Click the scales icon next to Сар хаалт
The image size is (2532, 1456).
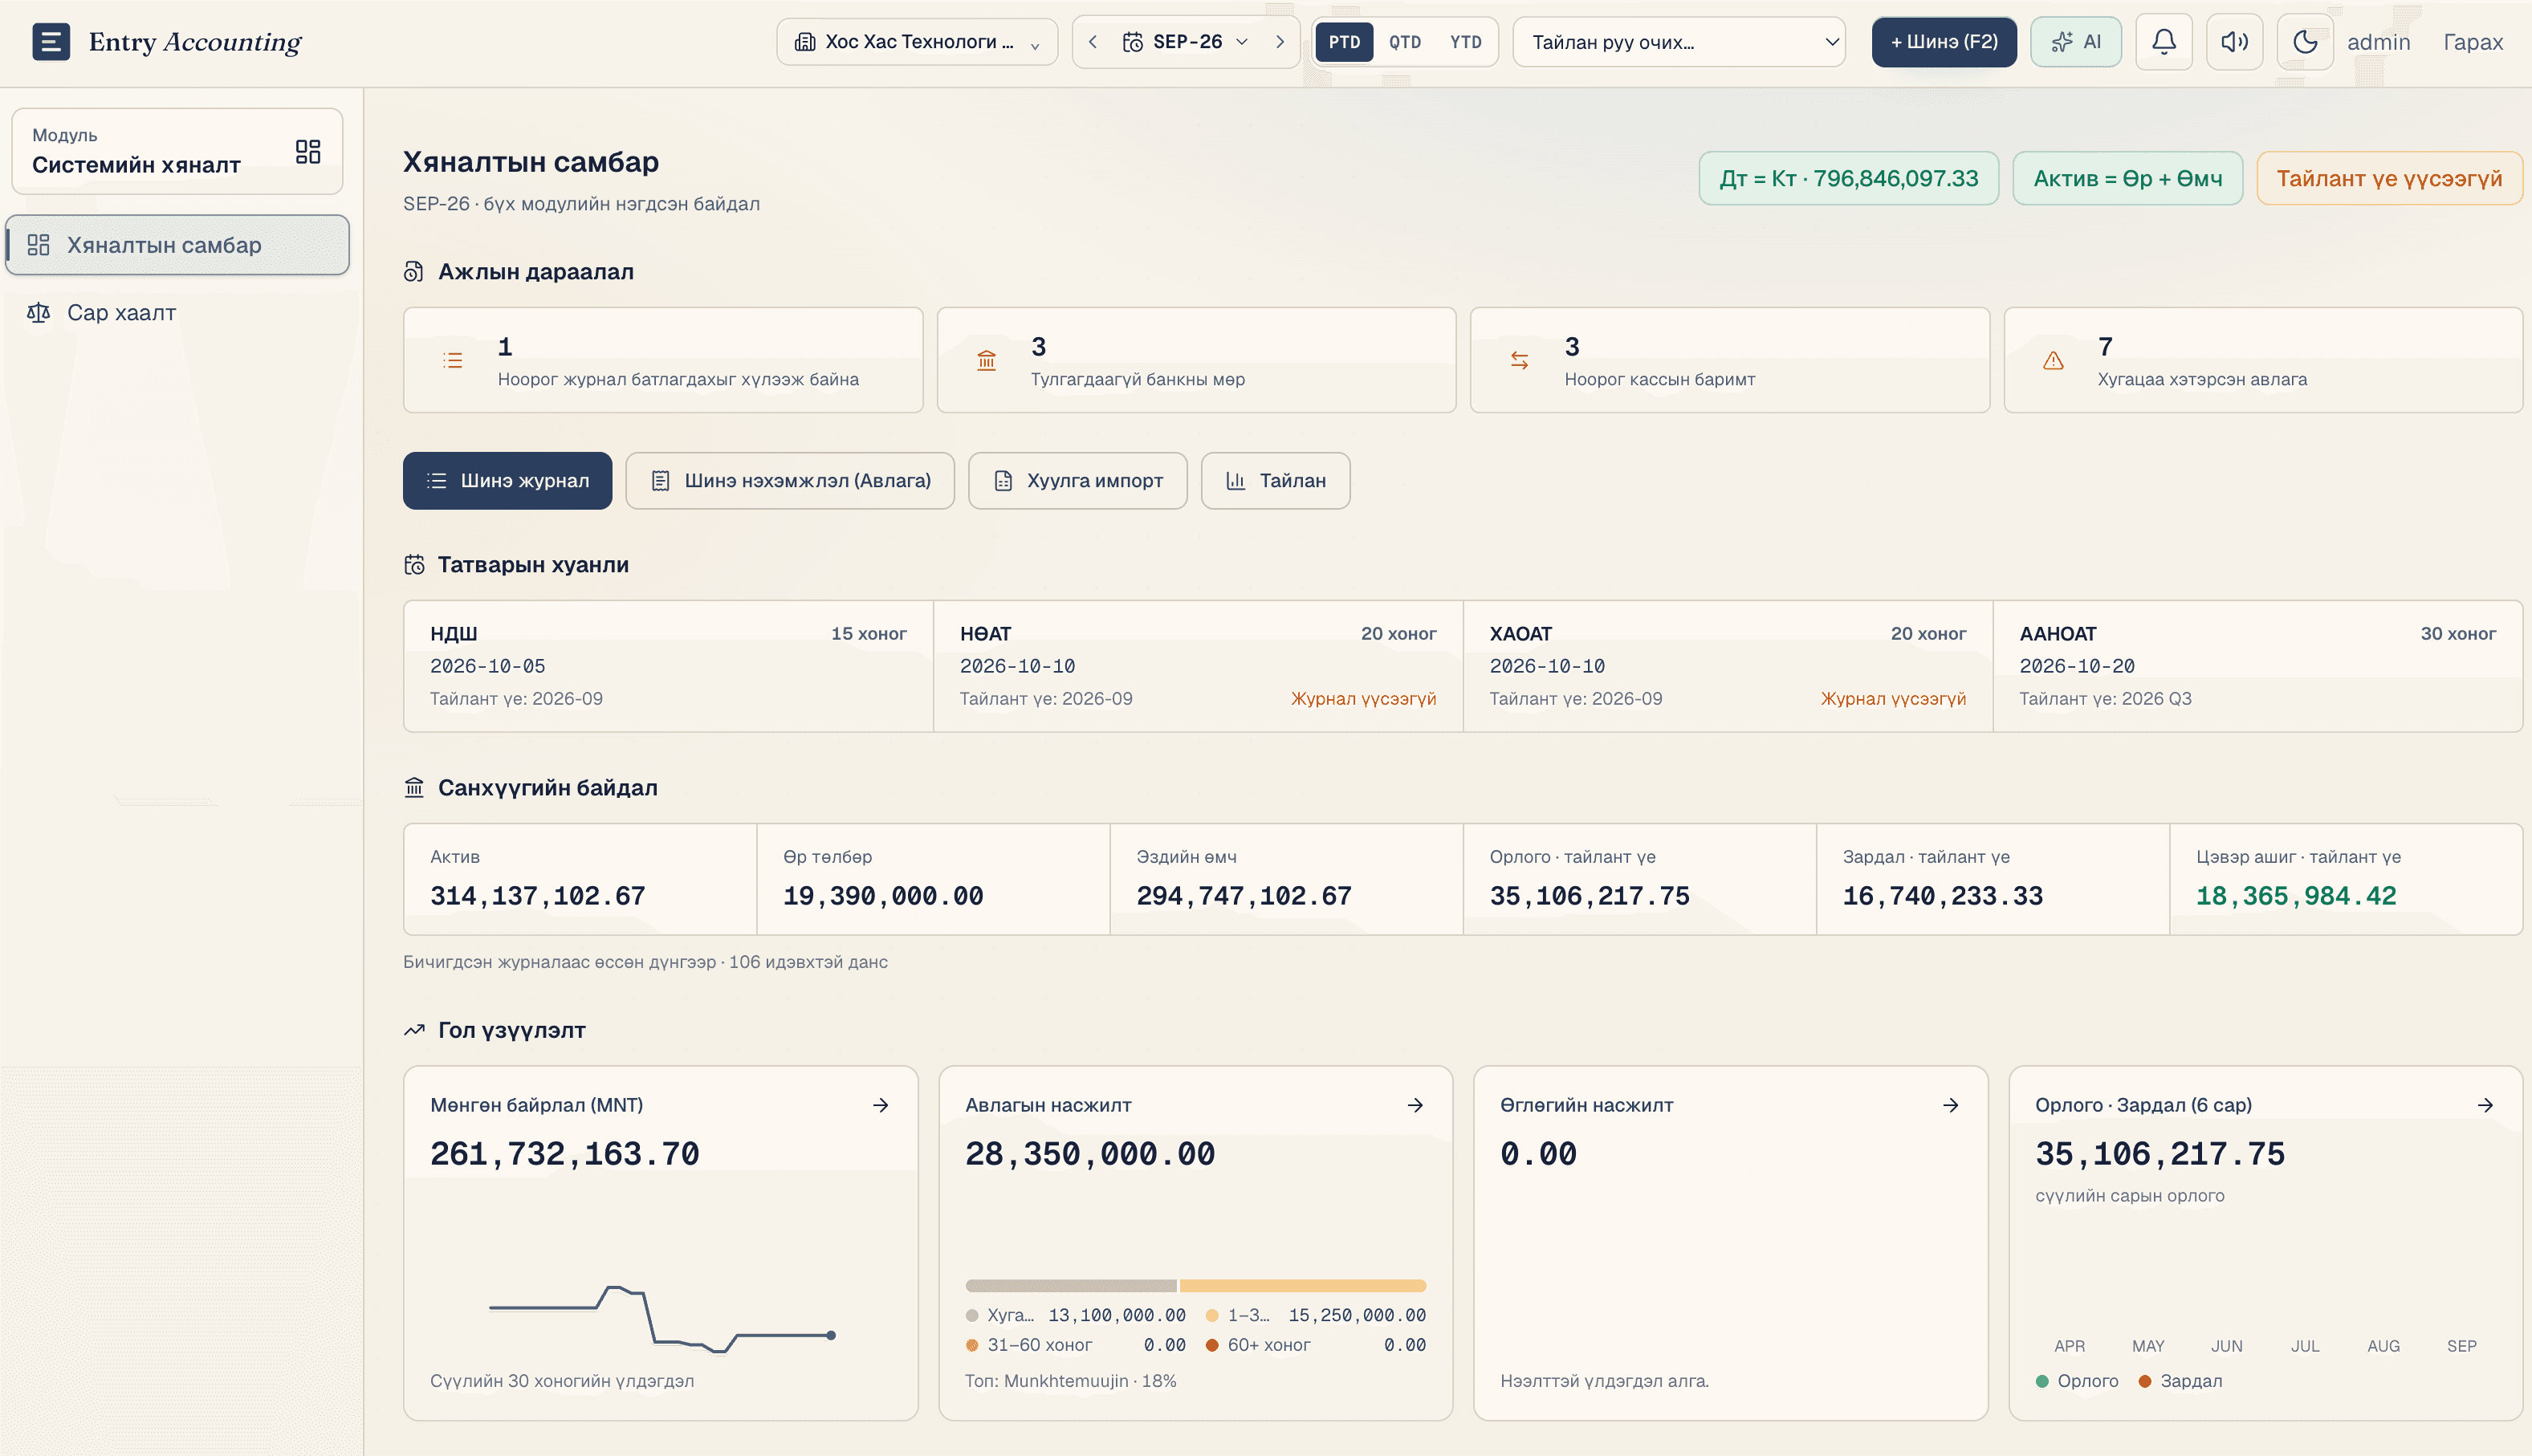click(x=38, y=313)
